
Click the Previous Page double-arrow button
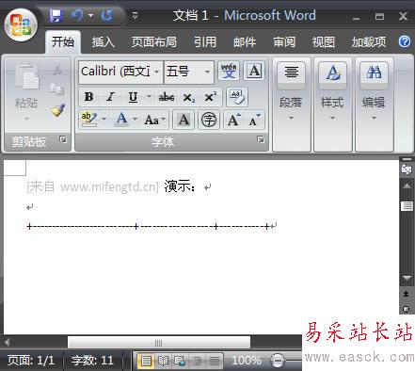407,294
